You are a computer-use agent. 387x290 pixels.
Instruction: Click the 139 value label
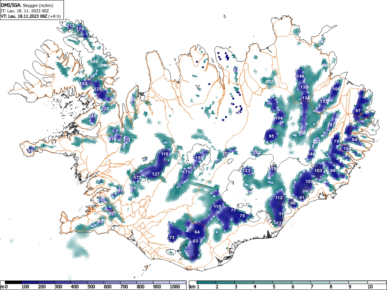point(304,87)
